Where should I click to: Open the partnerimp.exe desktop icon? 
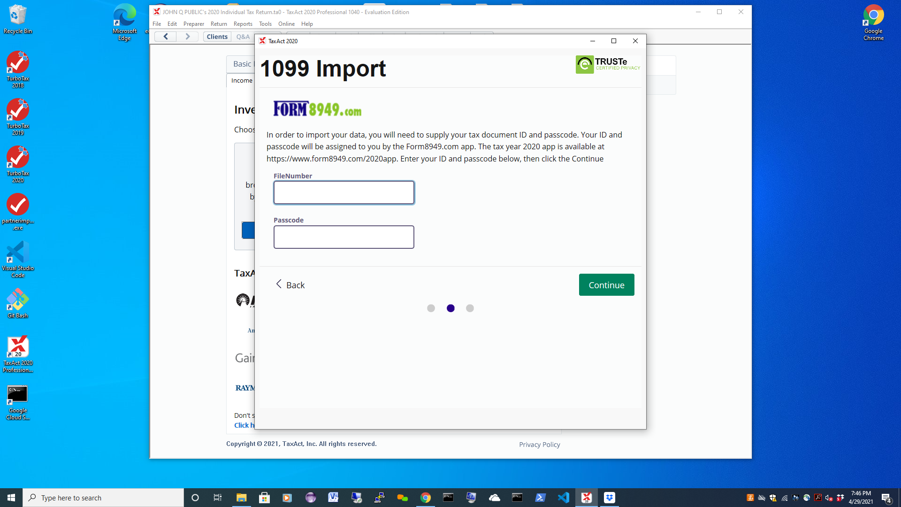[18, 212]
